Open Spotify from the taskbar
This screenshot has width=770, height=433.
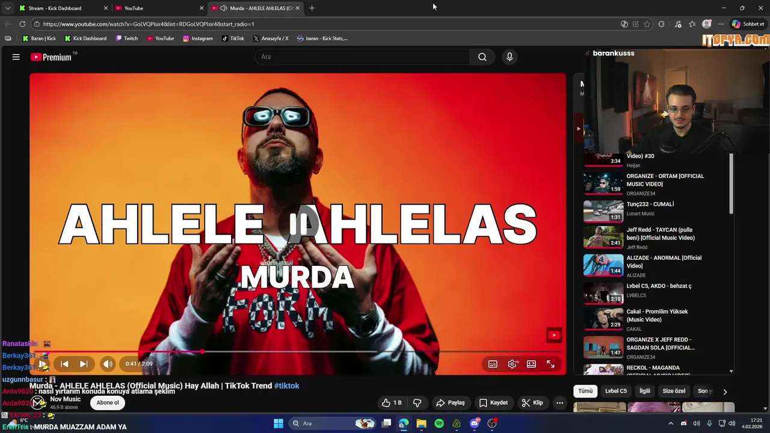point(439,423)
